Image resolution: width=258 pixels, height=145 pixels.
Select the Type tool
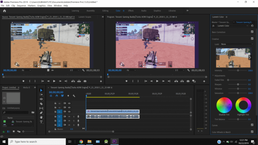pyautogui.click(x=41, y=122)
